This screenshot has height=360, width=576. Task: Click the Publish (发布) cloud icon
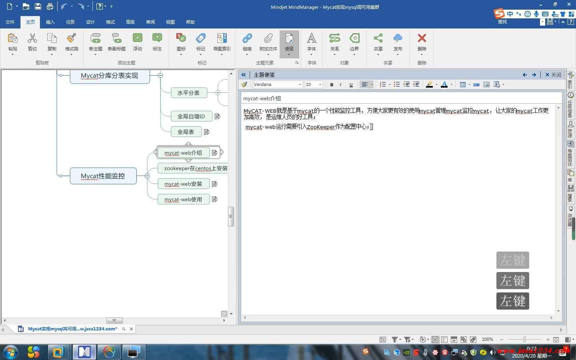tap(398, 38)
